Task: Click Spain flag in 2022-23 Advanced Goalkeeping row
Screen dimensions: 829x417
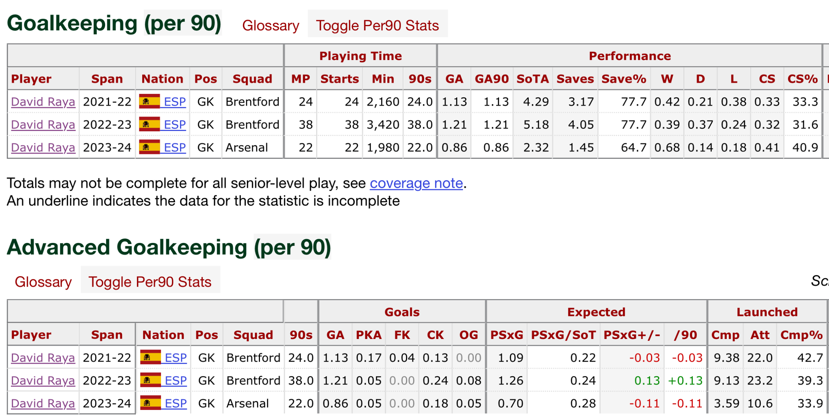Action: pos(150,380)
